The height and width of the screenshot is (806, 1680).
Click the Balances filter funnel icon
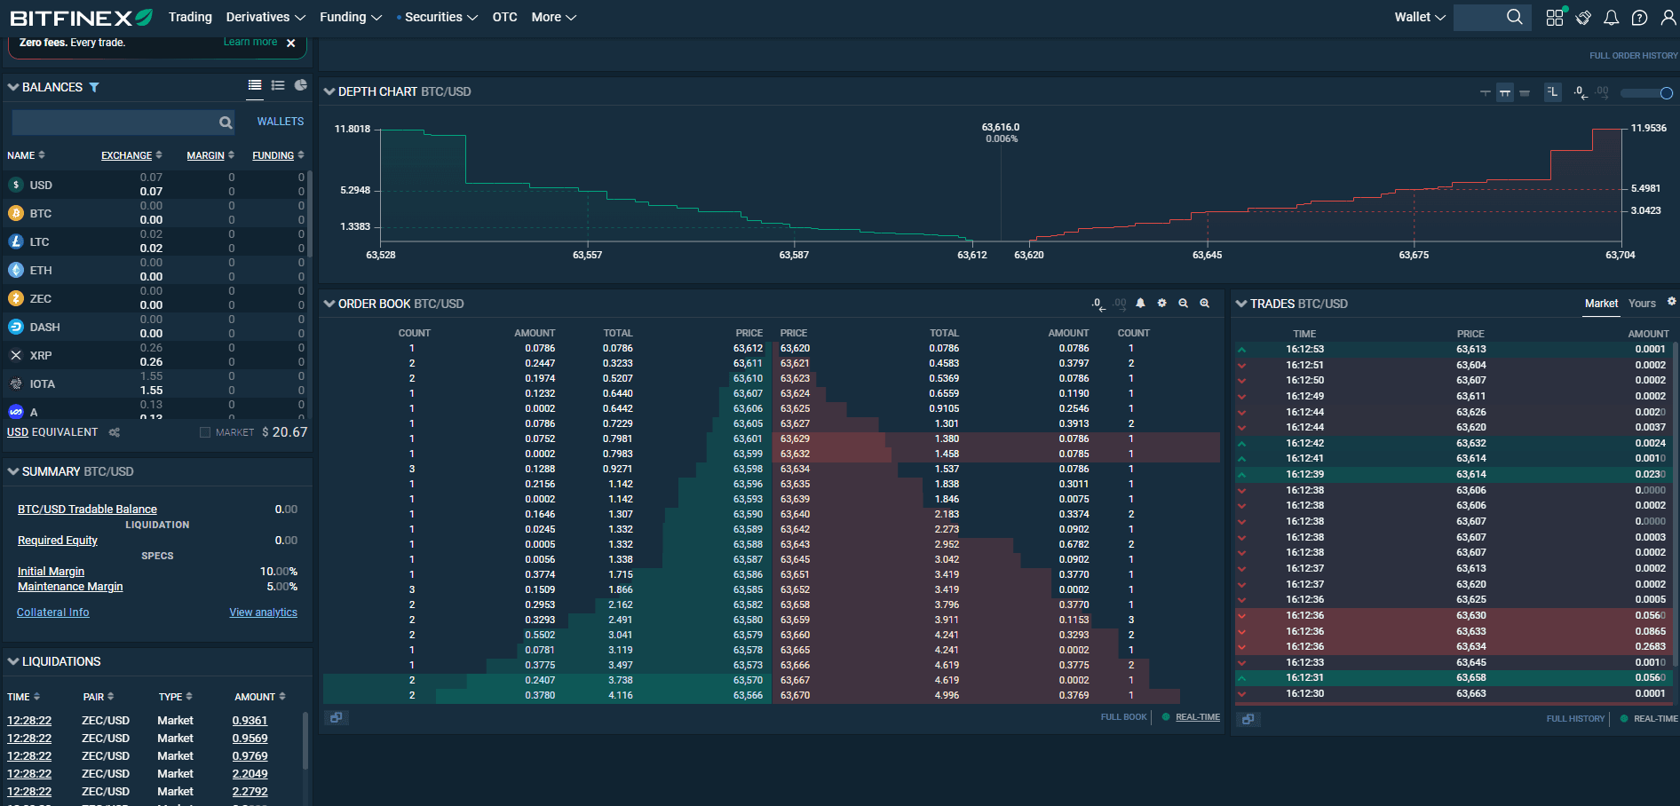point(94,87)
